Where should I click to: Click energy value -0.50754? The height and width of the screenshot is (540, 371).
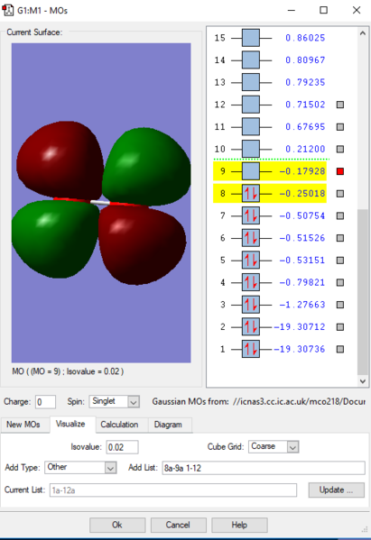302,216
